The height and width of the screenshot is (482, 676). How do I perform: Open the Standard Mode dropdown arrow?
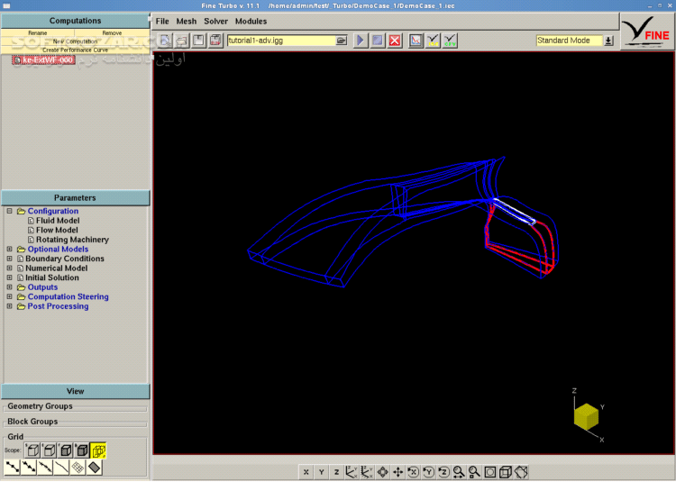pyautogui.click(x=608, y=41)
